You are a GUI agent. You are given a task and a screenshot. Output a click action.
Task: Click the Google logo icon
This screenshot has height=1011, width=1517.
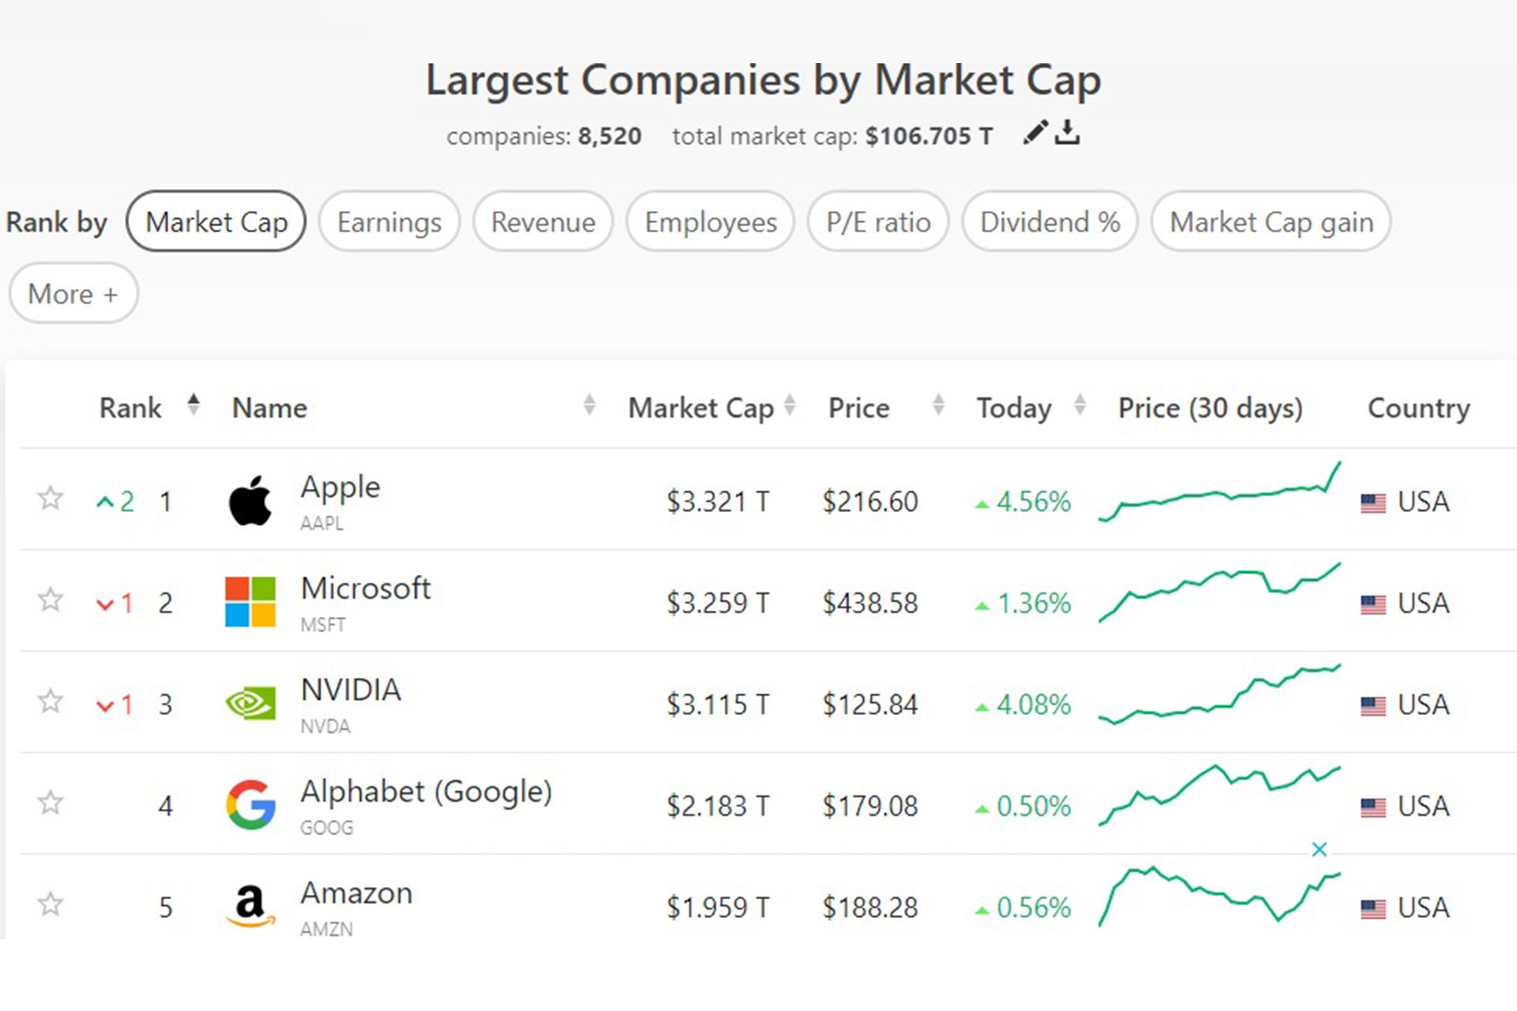[250, 805]
